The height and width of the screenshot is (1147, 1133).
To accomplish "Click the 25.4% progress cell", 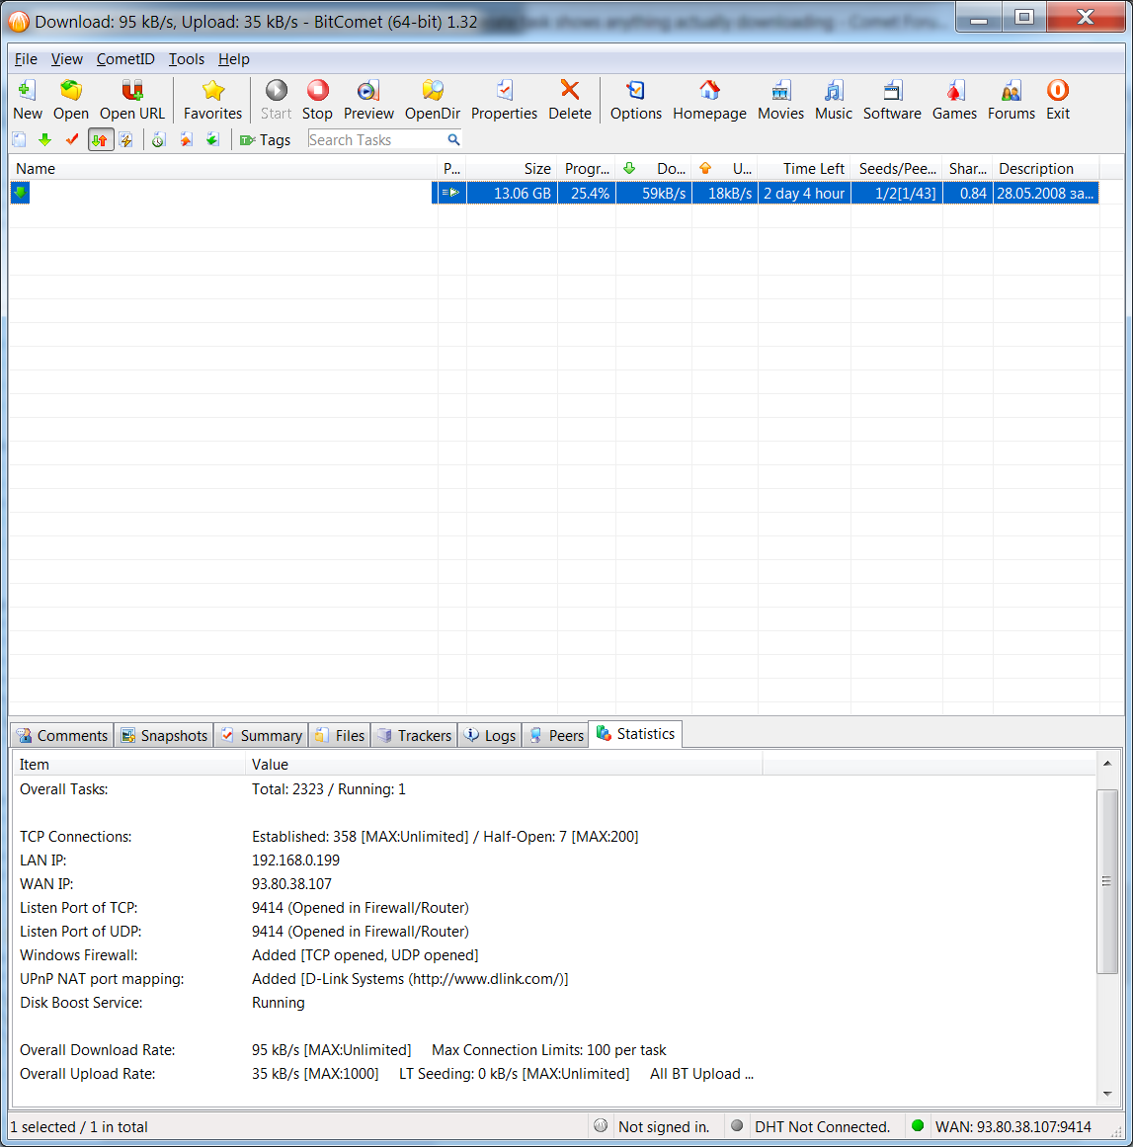I will [587, 193].
